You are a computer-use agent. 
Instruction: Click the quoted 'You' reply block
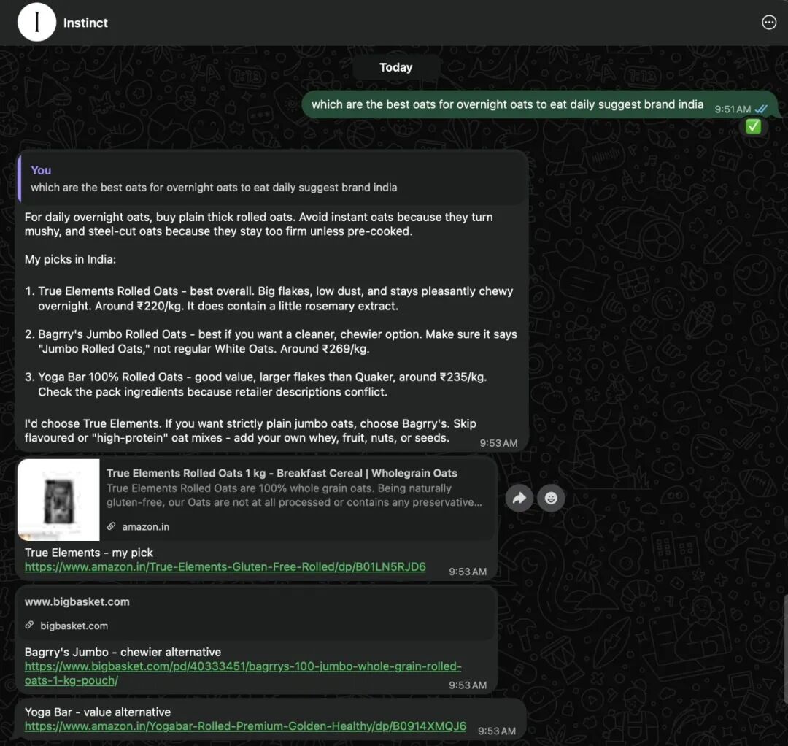coord(272,178)
